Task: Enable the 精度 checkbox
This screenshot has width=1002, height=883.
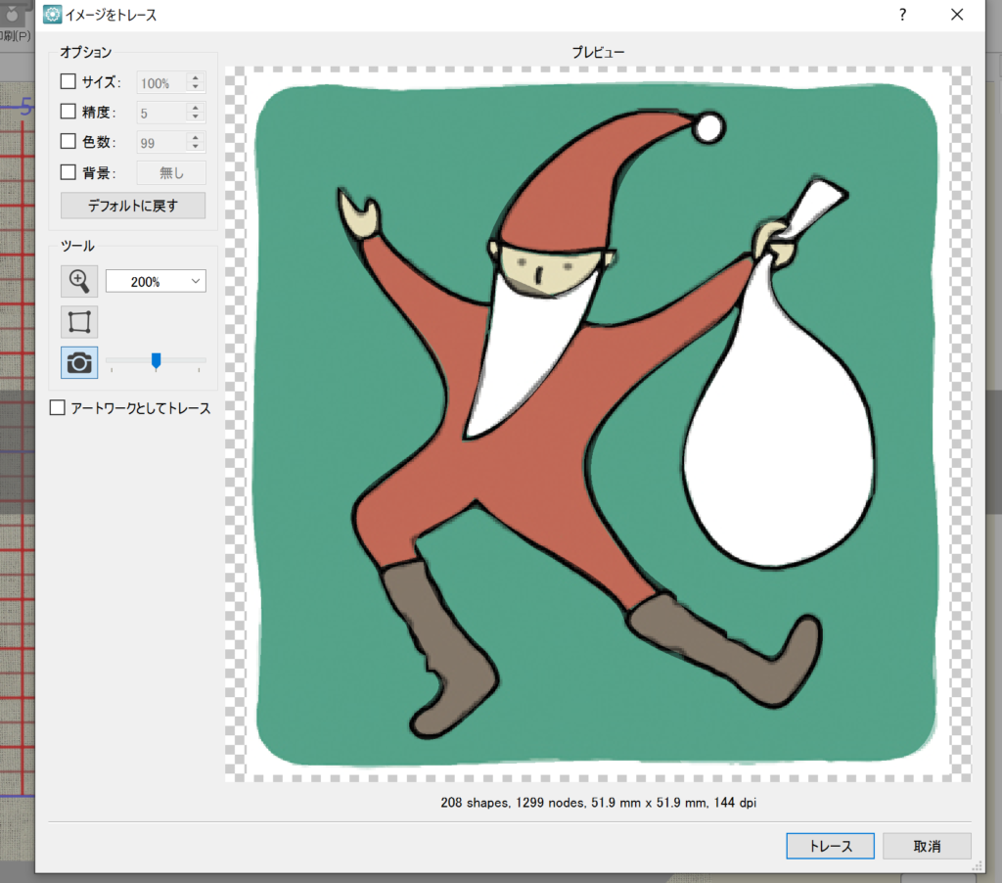Action: point(68,113)
